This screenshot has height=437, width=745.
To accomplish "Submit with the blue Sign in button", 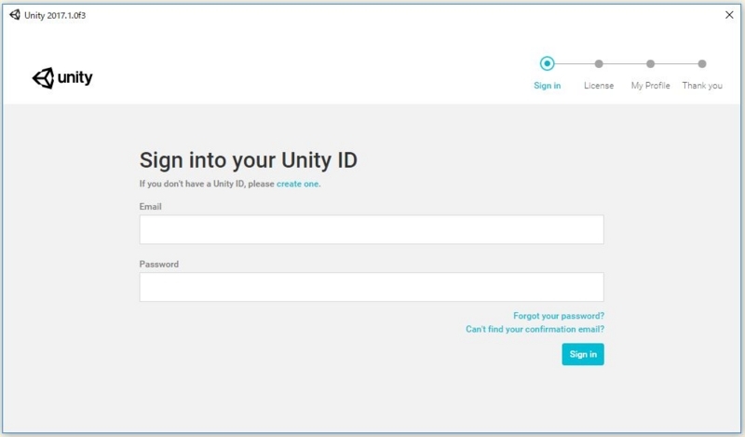I will 583,354.
